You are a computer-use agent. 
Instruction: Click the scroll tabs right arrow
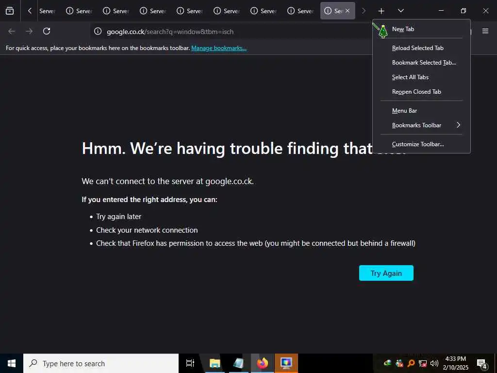[x=364, y=11]
